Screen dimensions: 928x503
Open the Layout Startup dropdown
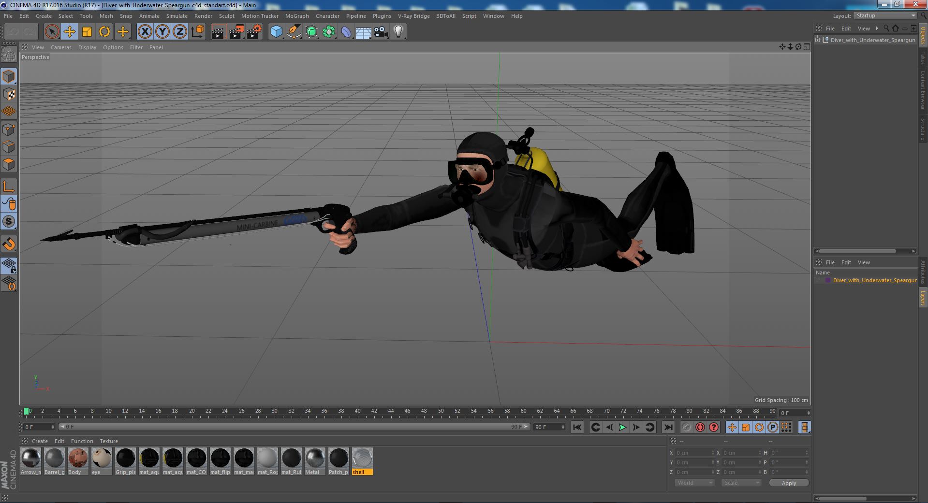[885, 16]
